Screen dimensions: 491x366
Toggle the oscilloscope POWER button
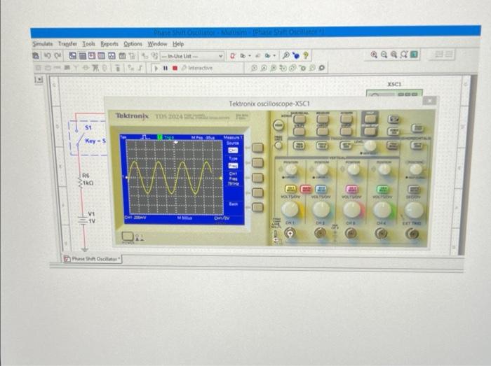(128, 237)
